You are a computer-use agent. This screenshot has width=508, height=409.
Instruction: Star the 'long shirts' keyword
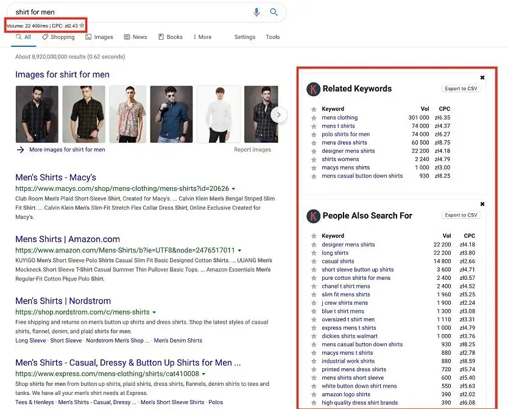pos(314,253)
